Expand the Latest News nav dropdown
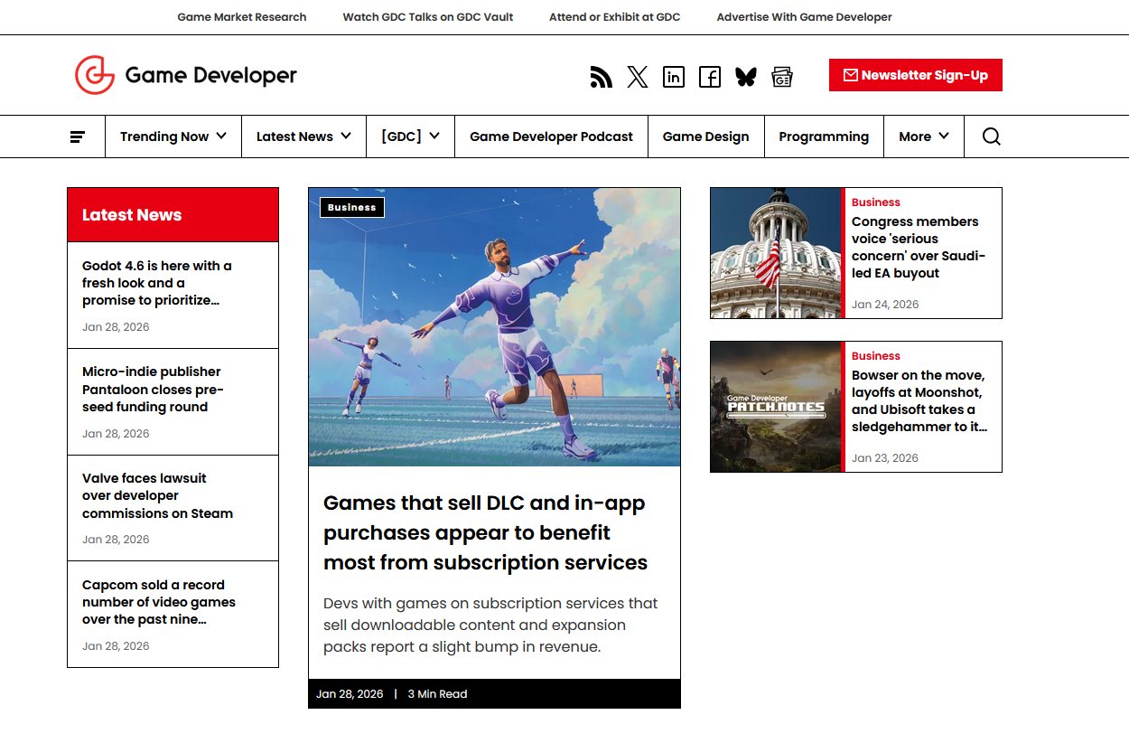Image resolution: width=1129 pixels, height=743 pixels. point(303,136)
